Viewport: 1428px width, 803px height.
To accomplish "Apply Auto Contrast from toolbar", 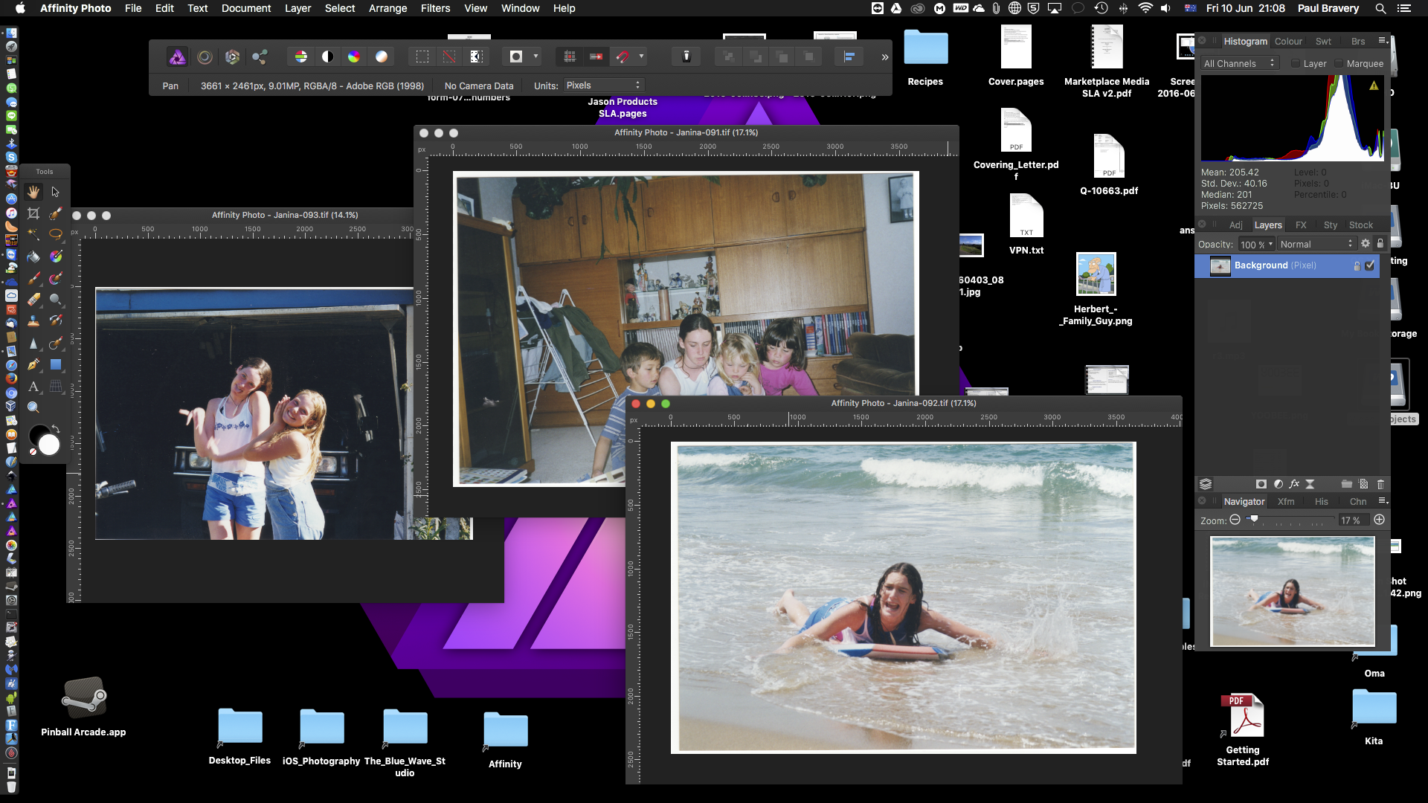I will coord(327,57).
